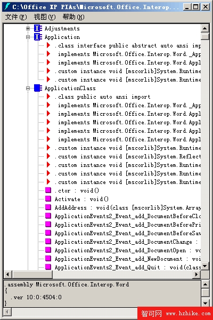The width and height of the screenshot is (213, 320).
Task: Select the 'Adjustments' label
Action: 62,29
